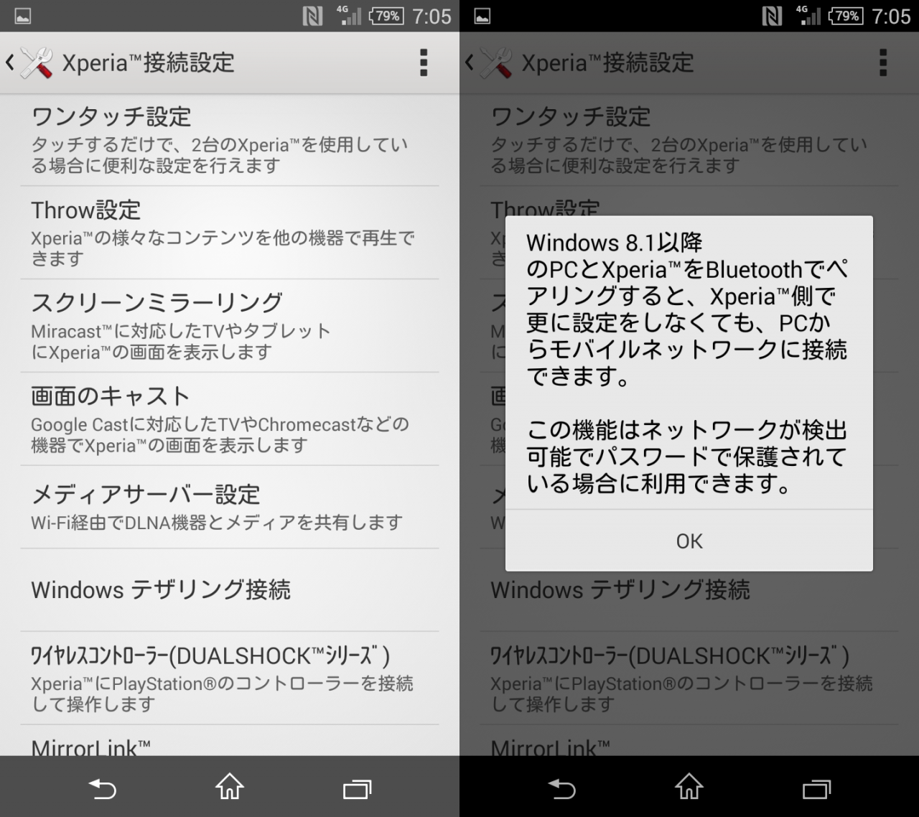Open the three-dot overflow menu on left screen

pos(424,62)
